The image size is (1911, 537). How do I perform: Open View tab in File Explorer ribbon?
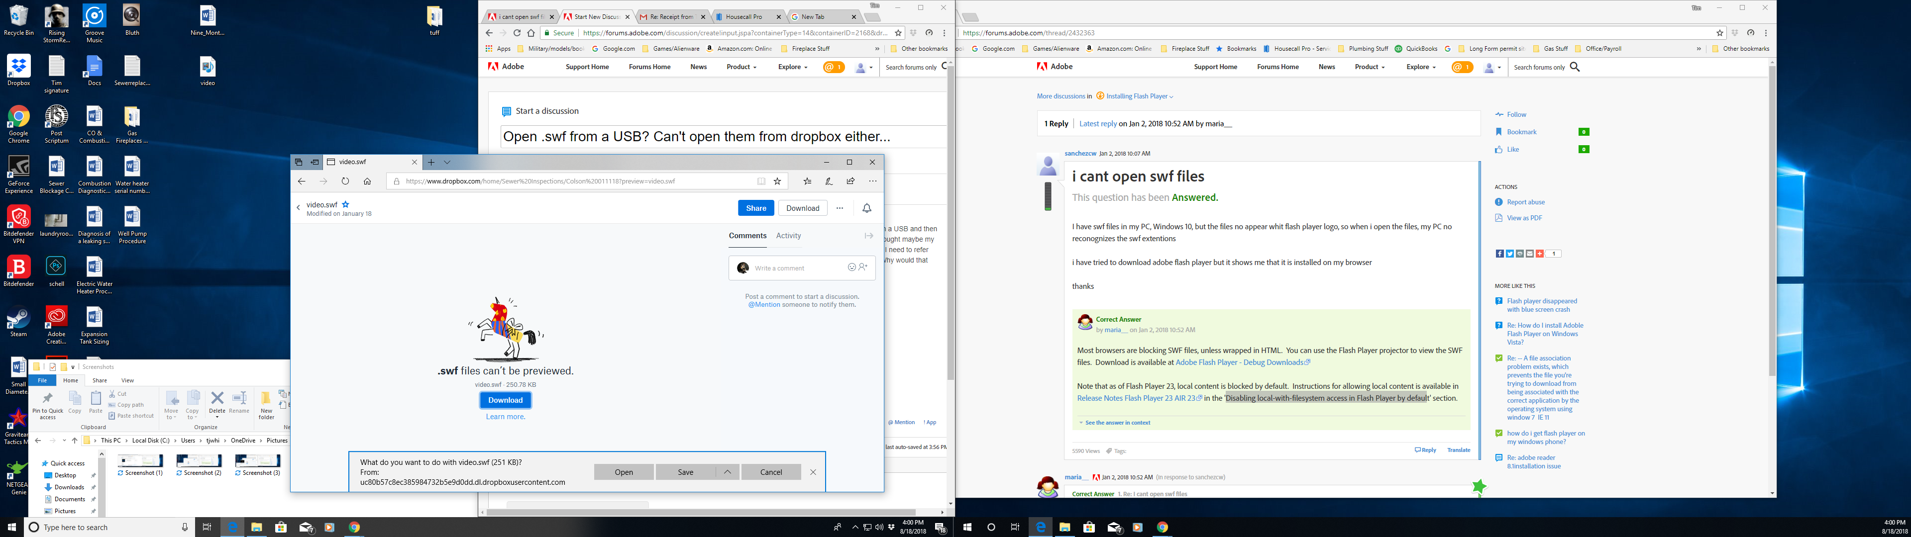(127, 380)
